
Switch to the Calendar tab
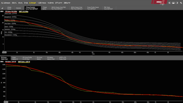[19, 8]
